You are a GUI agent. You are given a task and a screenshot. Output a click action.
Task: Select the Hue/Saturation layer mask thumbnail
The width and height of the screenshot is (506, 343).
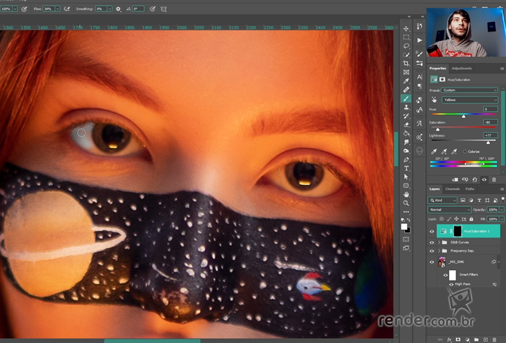coord(457,231)
